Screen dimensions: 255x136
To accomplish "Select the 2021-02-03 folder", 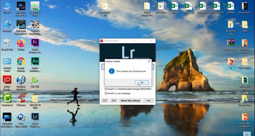I will click(x=35, y=102).
